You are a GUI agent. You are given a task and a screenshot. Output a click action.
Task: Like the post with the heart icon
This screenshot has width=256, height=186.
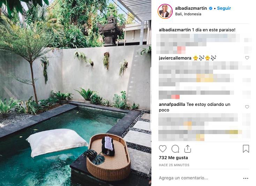(163, 149)
